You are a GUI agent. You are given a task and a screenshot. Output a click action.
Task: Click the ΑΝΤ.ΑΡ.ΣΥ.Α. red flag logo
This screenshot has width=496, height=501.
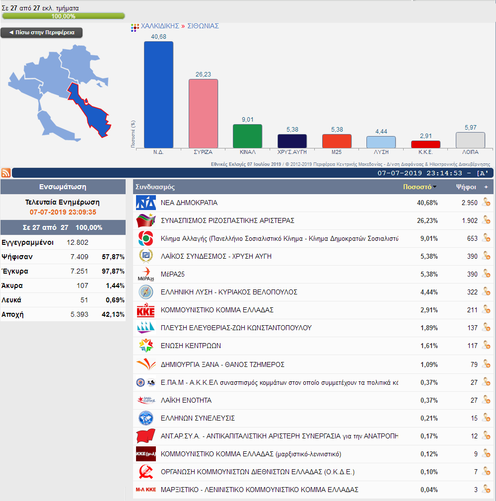coord(146,436)
